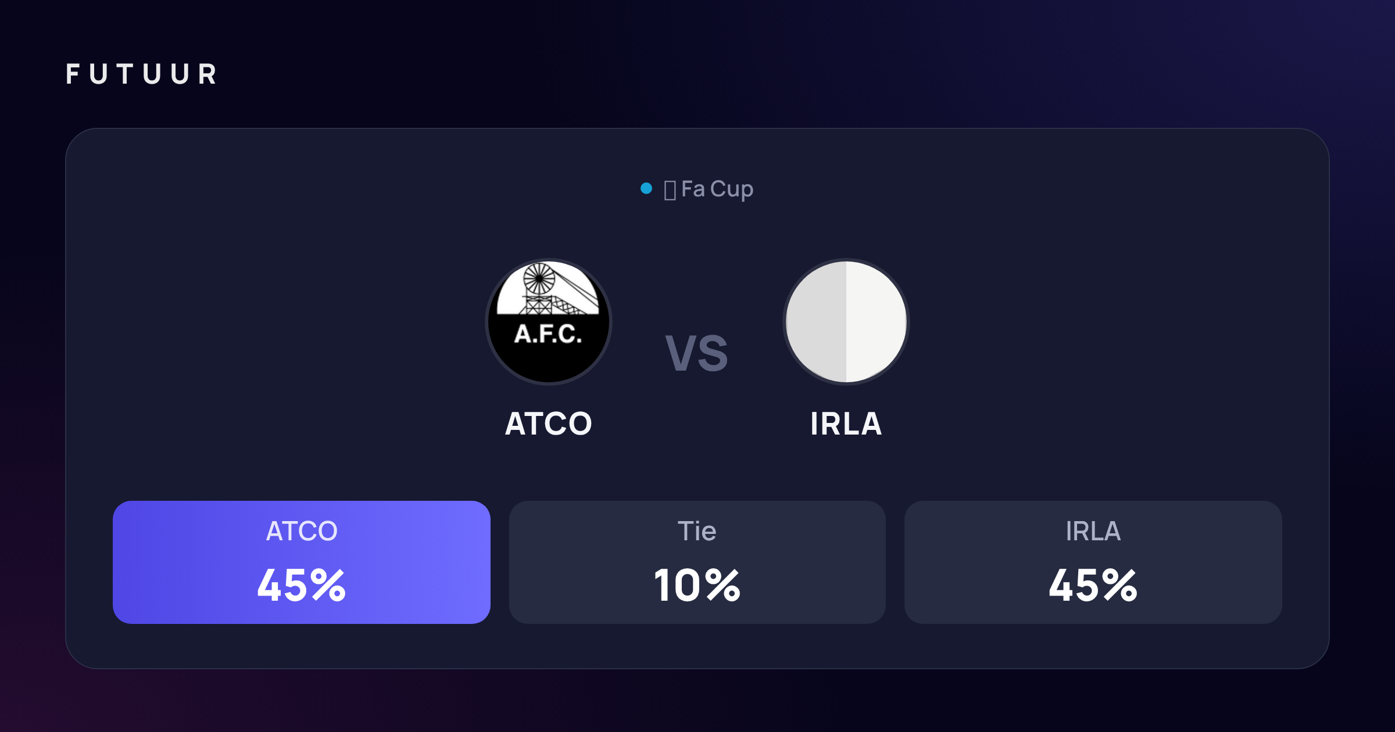Click the wheel graphic in ATCO crest
This screenshot has width=1395, height=732.
click(x=539, y=279)
